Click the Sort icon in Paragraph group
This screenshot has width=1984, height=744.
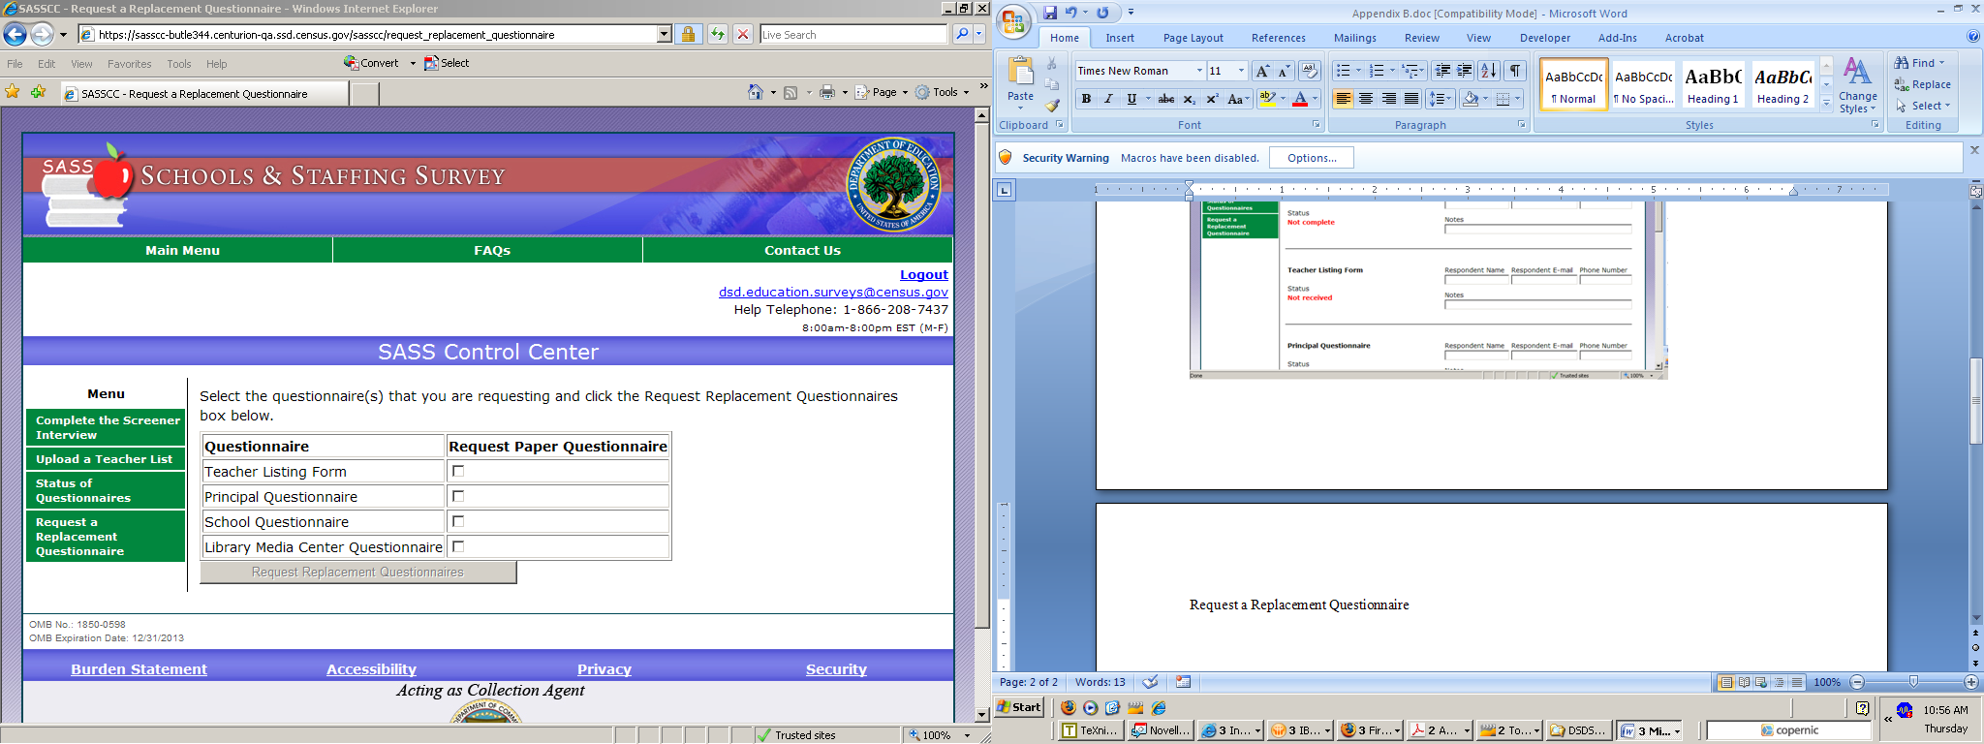tap(1489, 71)
